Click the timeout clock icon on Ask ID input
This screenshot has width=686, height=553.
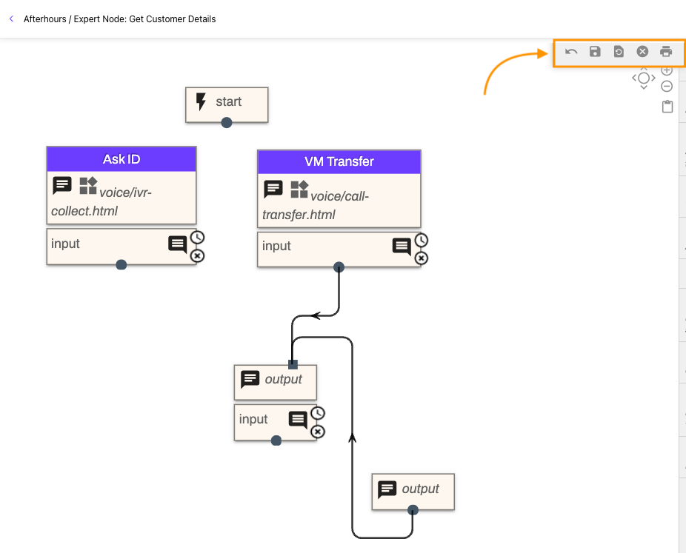(x=197, y=238)
